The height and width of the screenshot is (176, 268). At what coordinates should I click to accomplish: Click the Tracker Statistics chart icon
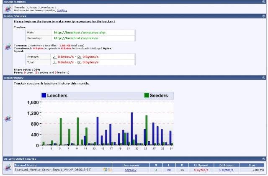click(x=8, y=47)
